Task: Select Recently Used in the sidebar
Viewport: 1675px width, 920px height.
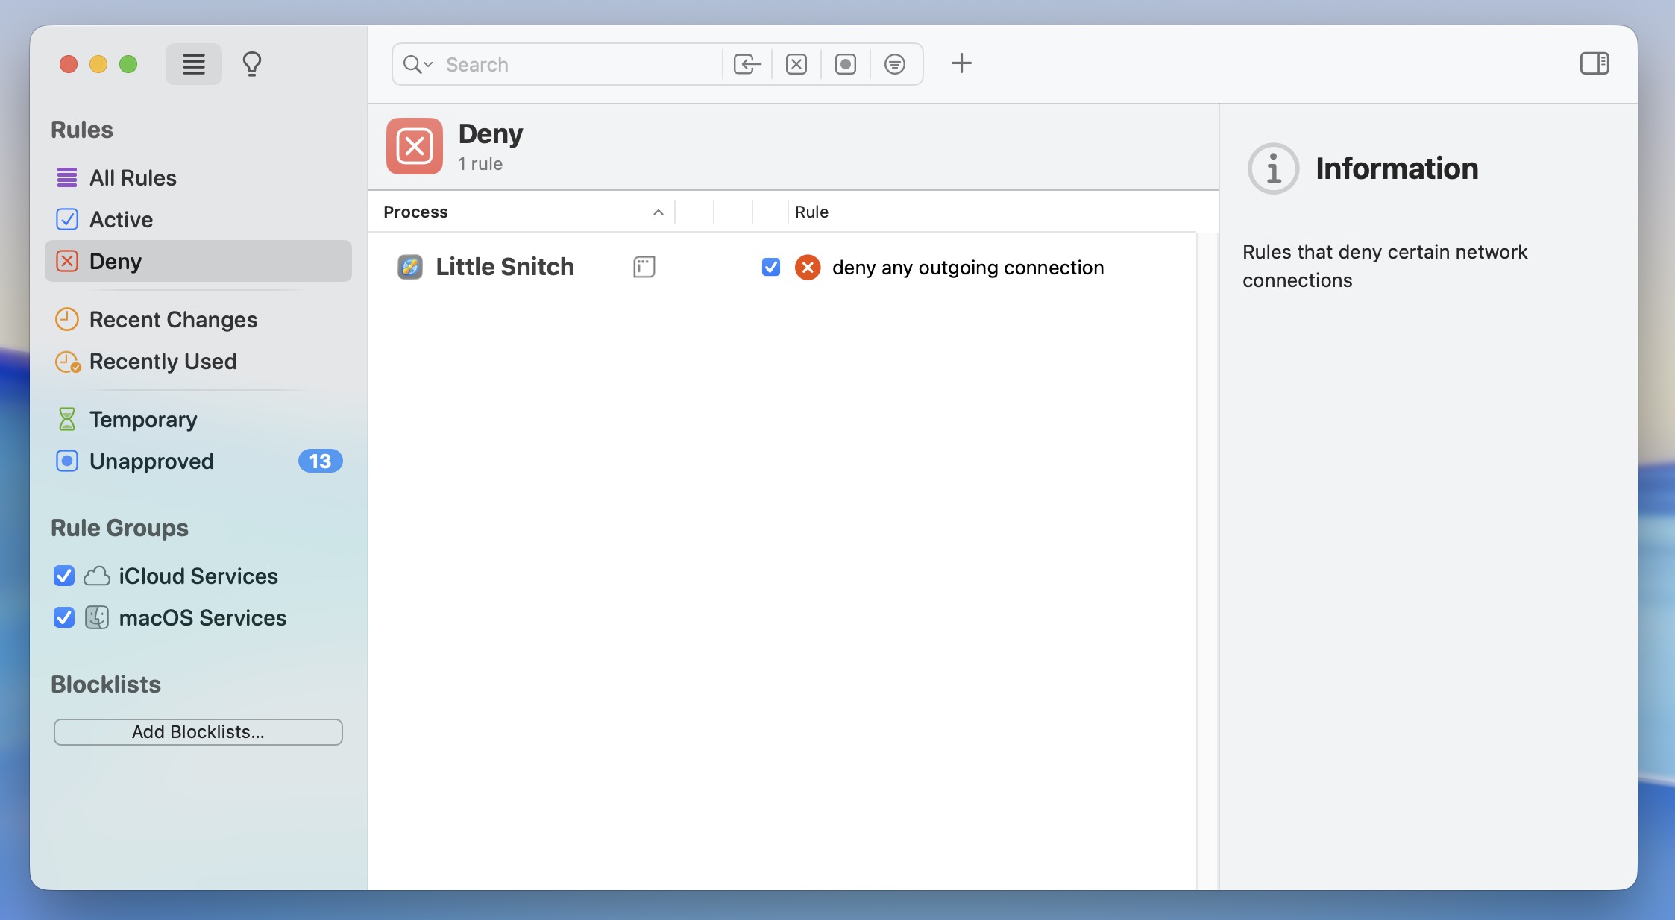Action: pos(163,362)
